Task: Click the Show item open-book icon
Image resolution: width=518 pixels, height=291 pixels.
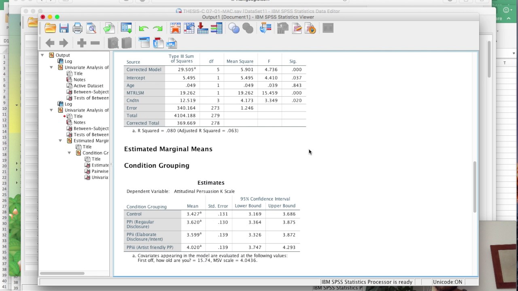Action: [x=113, y=43]
